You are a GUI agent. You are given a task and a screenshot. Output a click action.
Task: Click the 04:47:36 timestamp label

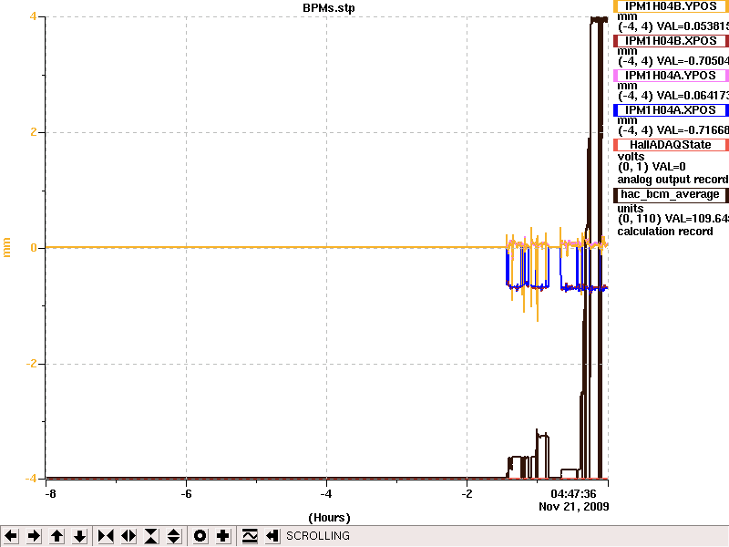click(573, 494)
